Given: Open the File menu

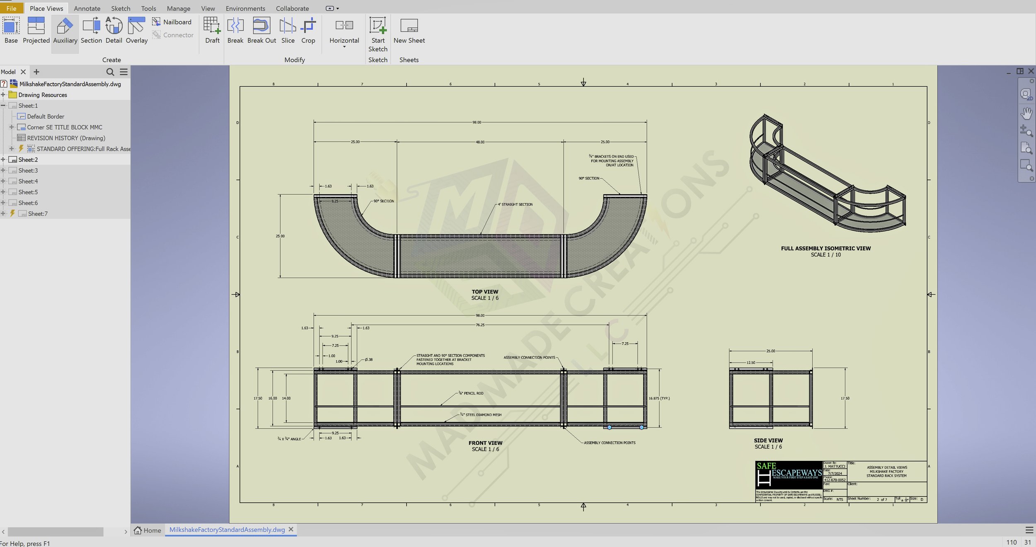Looking at the screenshot, I should (12, 8).
